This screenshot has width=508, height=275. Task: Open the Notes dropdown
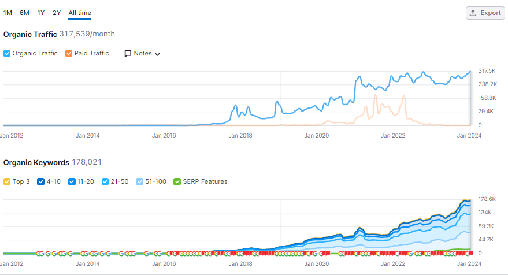click(142, 54)
